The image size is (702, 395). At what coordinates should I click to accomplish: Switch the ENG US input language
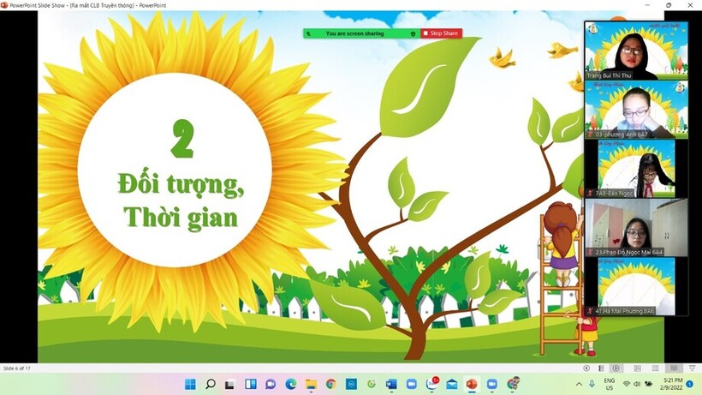pos(610,384)
